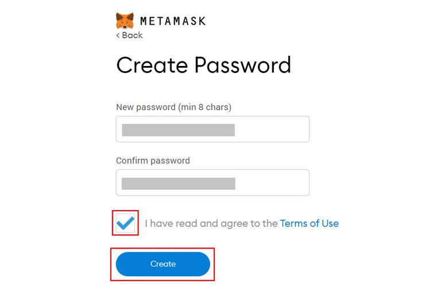
Task: Go back using the Back link
Action: [x=132, y=35]
